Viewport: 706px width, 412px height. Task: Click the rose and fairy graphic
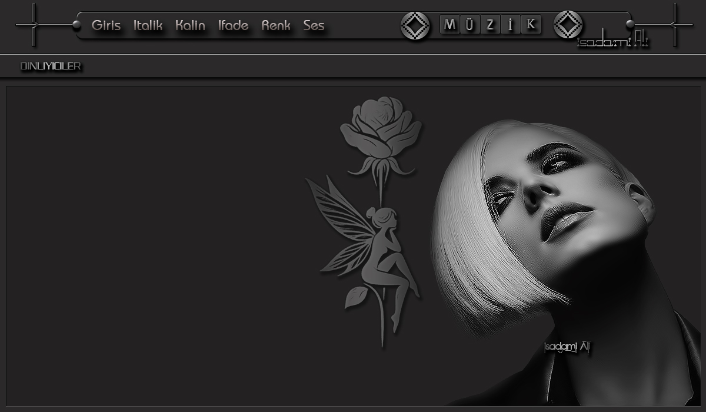click(x=364, y=222)
